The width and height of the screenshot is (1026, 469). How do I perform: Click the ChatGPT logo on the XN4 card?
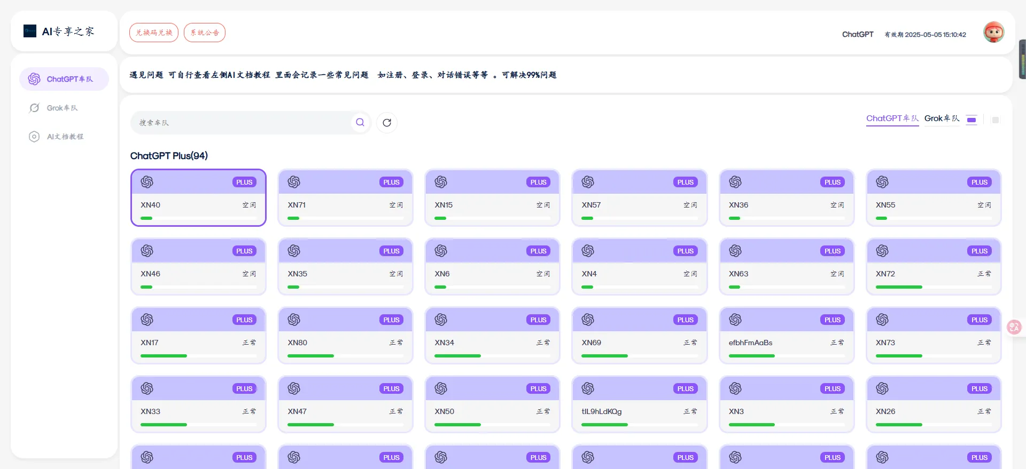(x=588, y=251)
